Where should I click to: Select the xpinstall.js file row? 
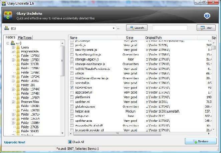141,83
